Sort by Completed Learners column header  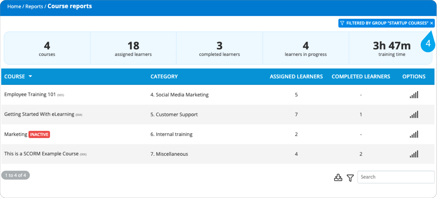click(361, 77)
